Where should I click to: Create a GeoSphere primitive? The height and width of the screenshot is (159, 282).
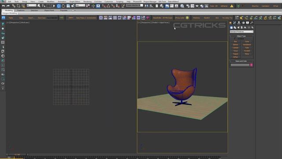tap(247, 45)
